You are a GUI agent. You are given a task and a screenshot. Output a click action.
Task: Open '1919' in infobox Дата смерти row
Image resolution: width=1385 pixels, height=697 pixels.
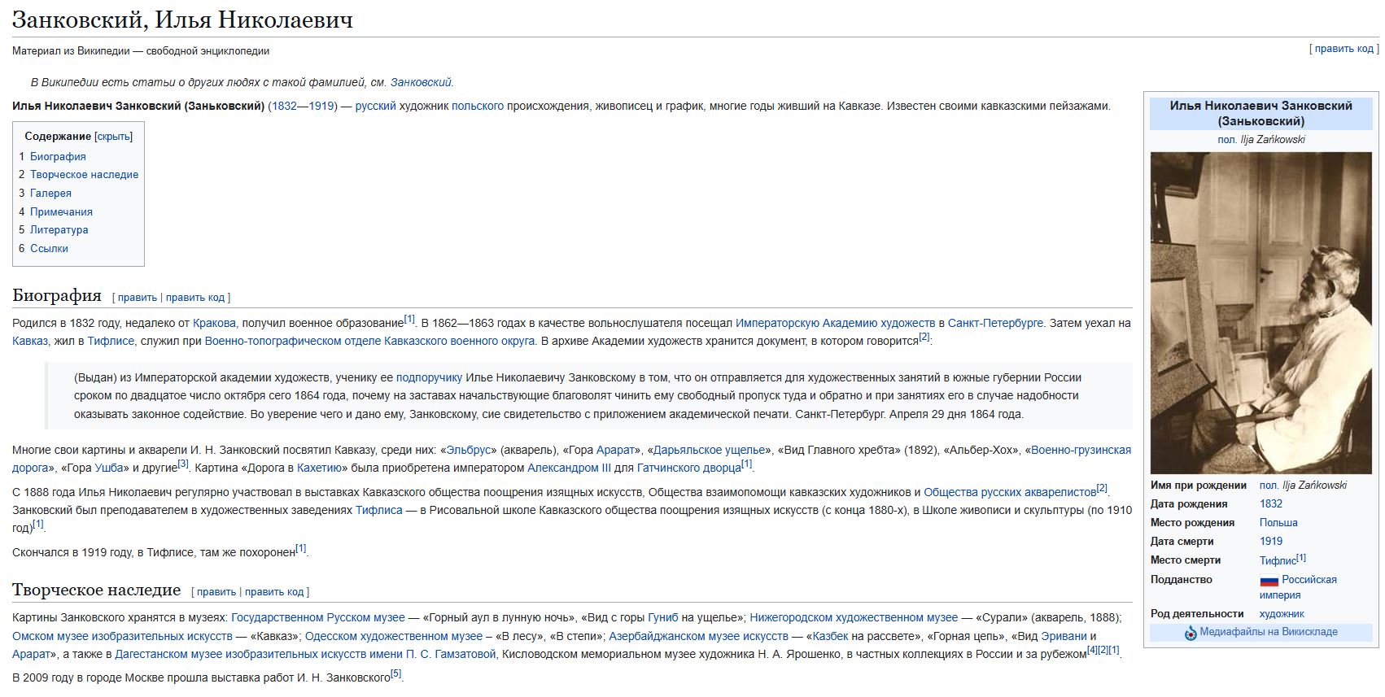pos(1271,542)
